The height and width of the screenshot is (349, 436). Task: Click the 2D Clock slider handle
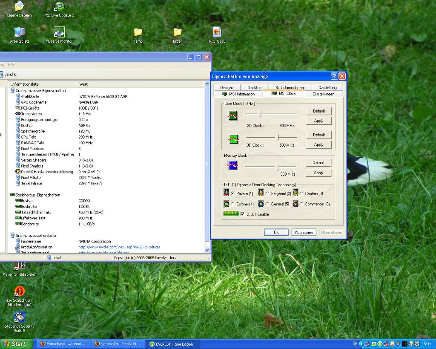point(260,114)
